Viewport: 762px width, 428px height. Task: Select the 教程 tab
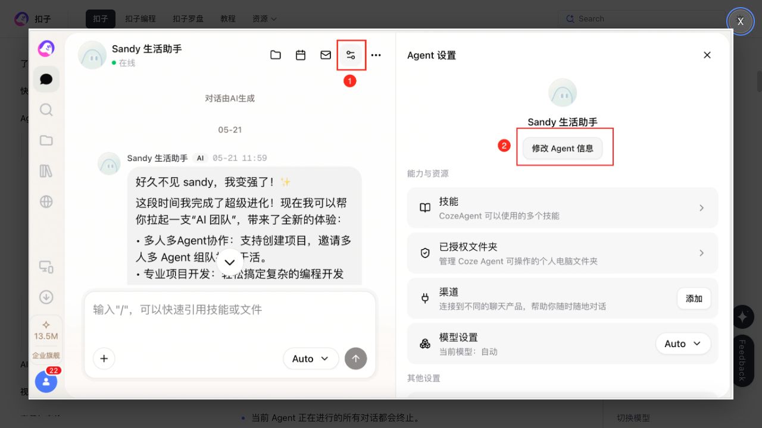tap(228, 18)
